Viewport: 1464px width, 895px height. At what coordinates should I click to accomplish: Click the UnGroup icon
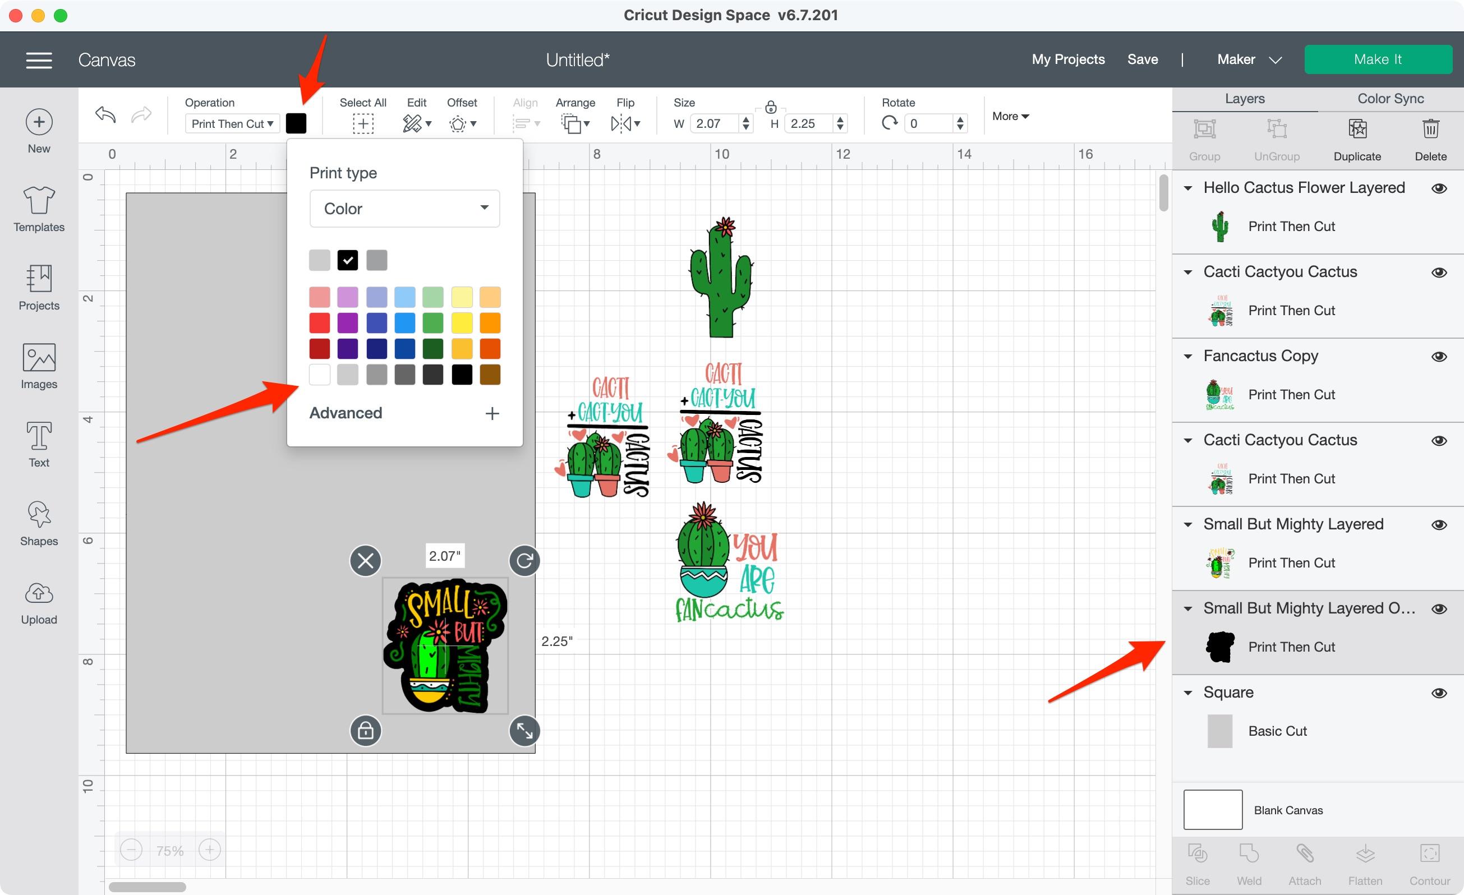(1277, 129)
